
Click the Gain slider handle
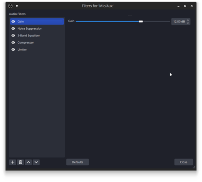[x=141, y=22]
